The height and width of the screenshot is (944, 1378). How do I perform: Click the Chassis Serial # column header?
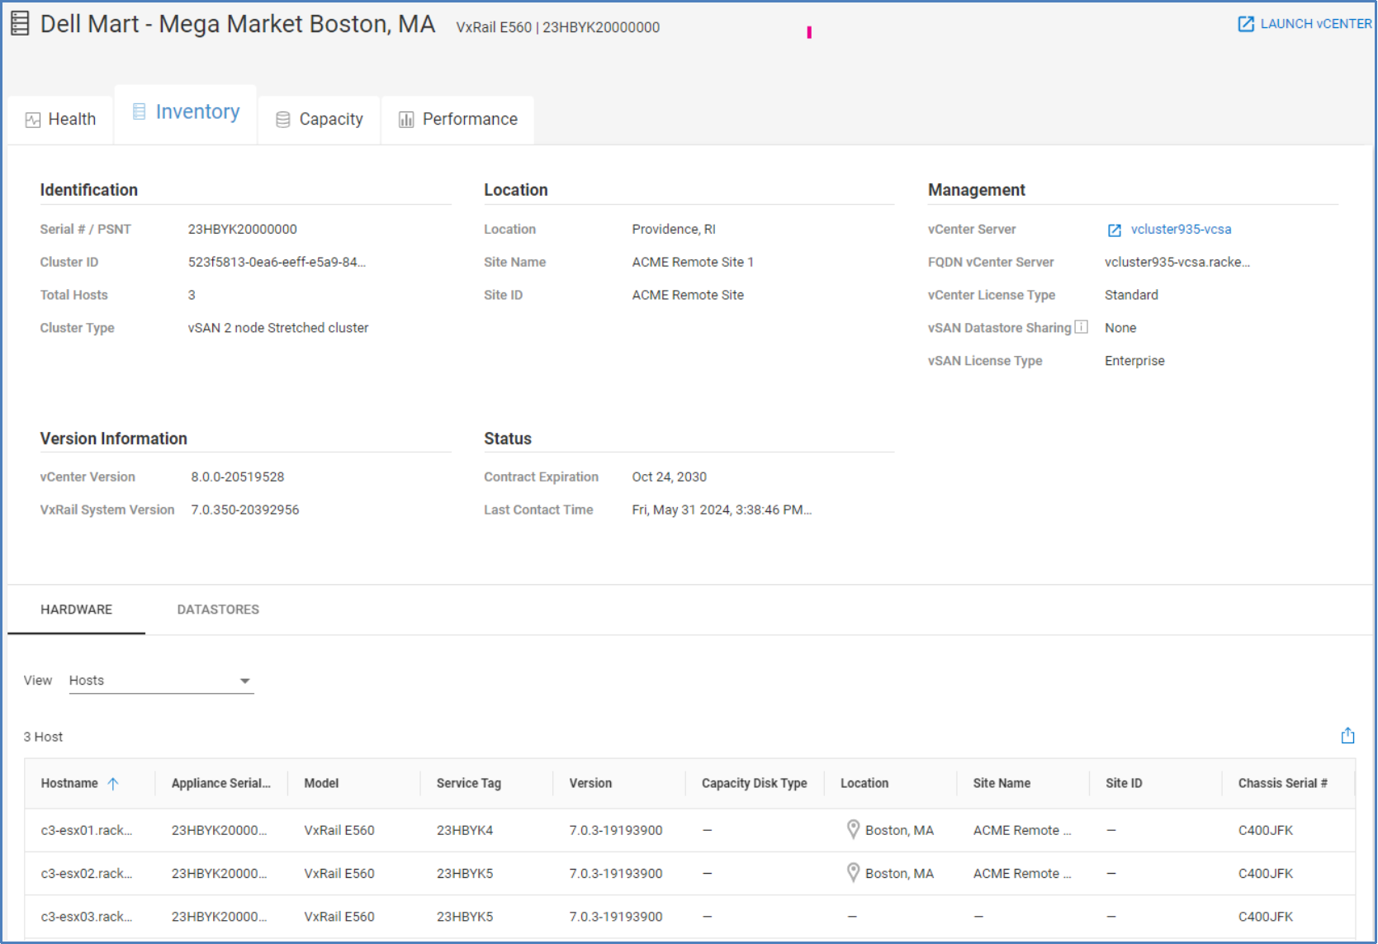(x=1282, y=783)
